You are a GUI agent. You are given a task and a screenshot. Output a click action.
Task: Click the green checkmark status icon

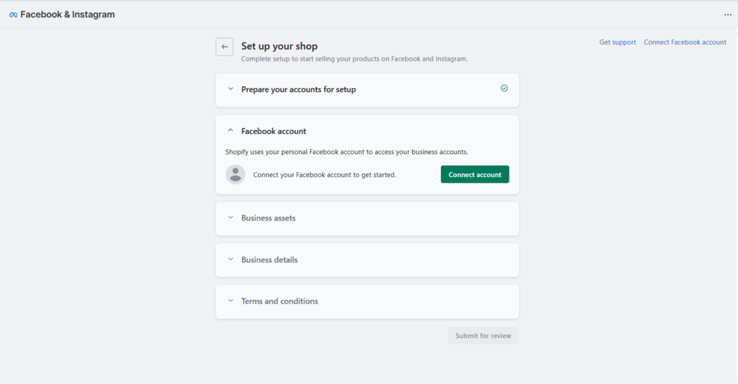(x=504, y=89)
